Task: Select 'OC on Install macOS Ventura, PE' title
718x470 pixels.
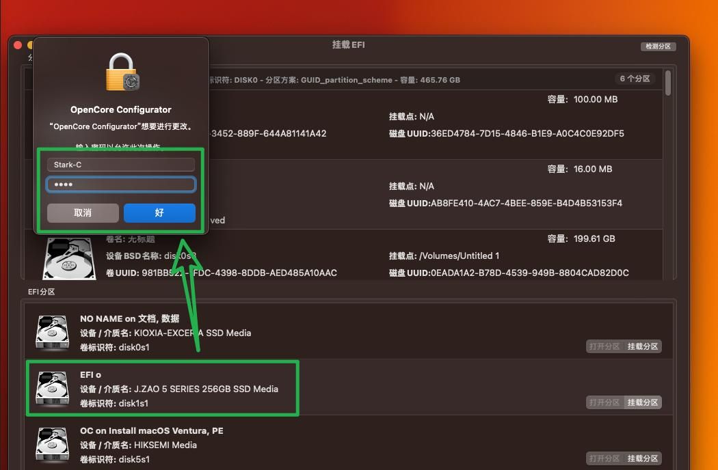Action: (152, 430)
